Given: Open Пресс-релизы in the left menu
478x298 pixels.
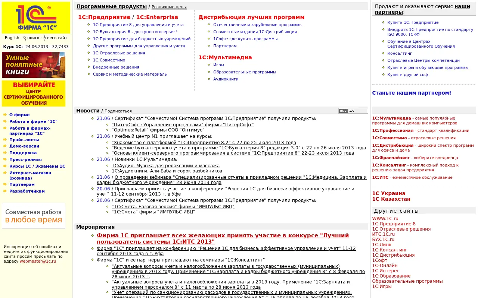Looking at the screenshot, I should coord(26,159).
